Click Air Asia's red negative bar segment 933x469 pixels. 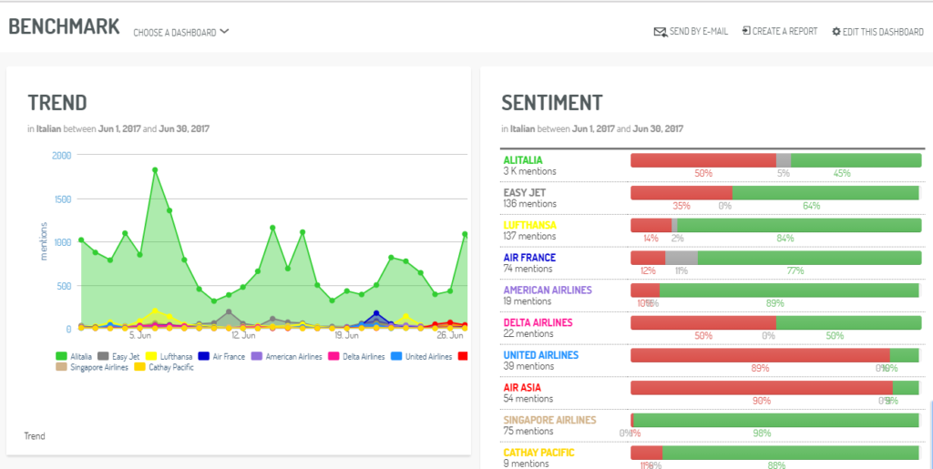[762, 388]
